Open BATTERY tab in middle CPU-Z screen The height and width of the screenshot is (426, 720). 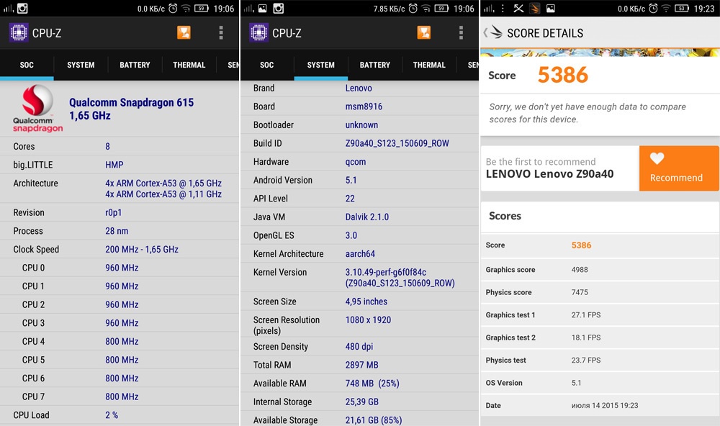(375, 65)
